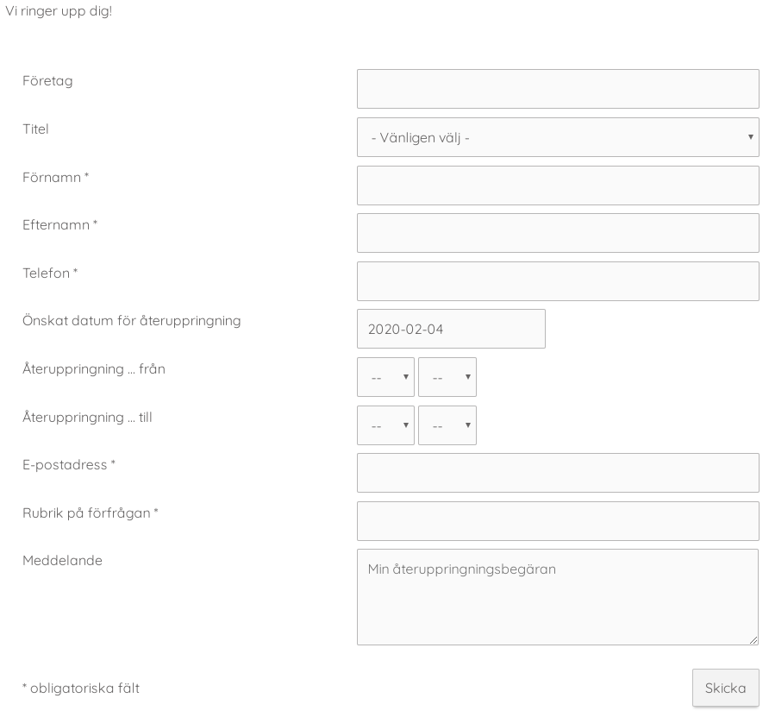Expand the Återuppringning från minute dropdown
This screenshot has width=769, height=717.
(447, 377)
